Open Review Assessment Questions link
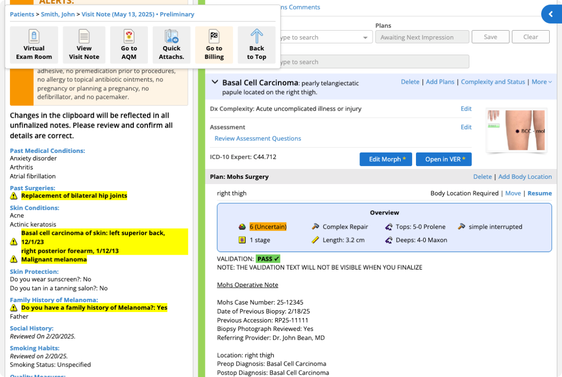 click(x=258, y=138)
